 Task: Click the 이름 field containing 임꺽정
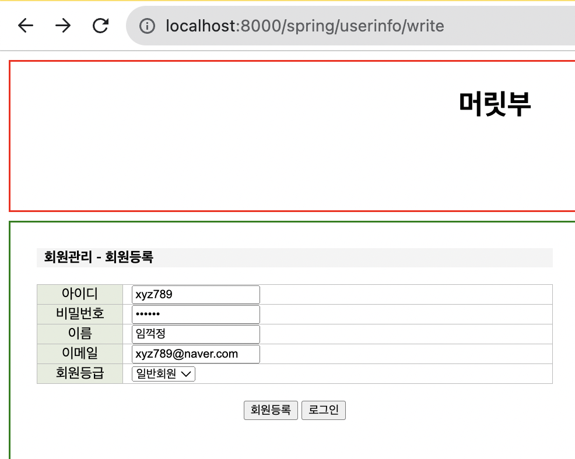pyautogui.click(x=196, y=334)
